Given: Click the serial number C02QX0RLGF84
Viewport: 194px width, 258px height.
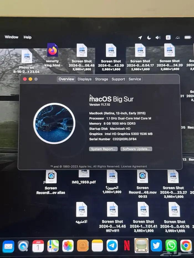Looking at the screenshot, I should (x=124, y=139).
